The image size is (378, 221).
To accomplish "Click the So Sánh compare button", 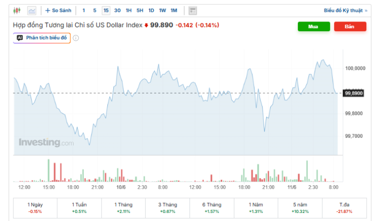I will (x=58, y=11).
